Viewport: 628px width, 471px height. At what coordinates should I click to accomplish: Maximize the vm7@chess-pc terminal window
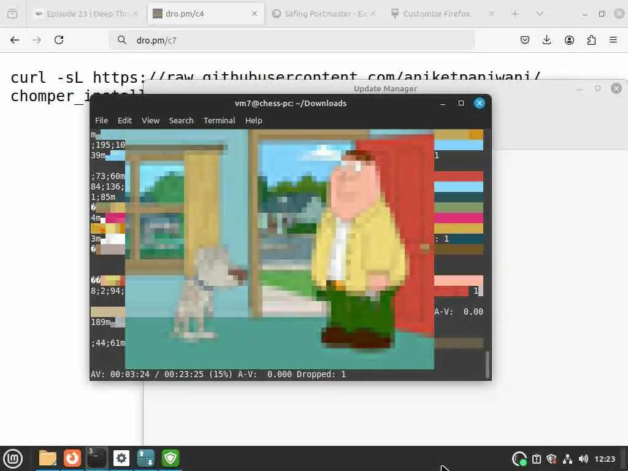click(461, 103)
